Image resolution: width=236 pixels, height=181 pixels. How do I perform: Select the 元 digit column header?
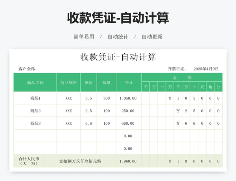202,87
